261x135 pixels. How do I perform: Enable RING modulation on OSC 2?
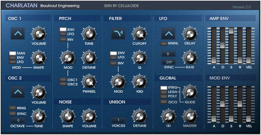tap(12, 108)
